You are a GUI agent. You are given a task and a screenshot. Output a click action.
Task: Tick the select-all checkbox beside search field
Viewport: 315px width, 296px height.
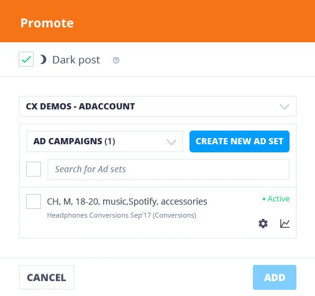34,169
